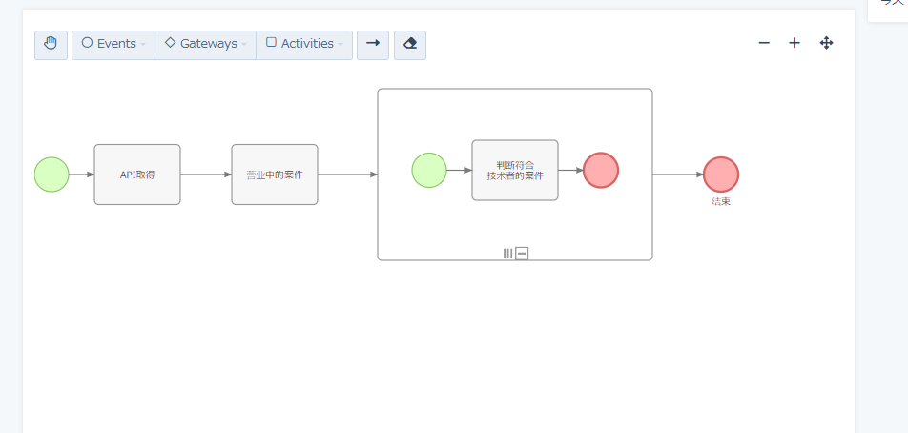Click the 判断符合技术者的案件 task
908x433 pixels.
pos(515,171)
